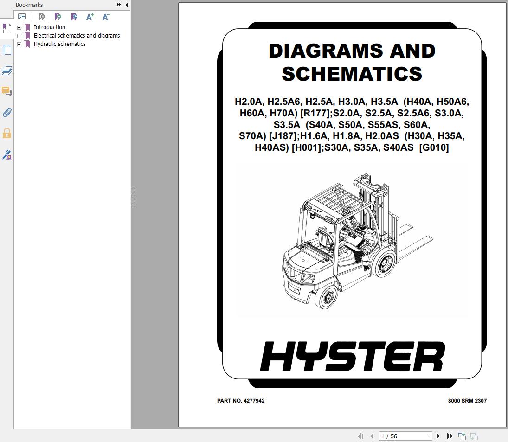Select the Introduction bookmark
Image resolution: width=508 pixels, height=442 pixels.
coord(49,27)
